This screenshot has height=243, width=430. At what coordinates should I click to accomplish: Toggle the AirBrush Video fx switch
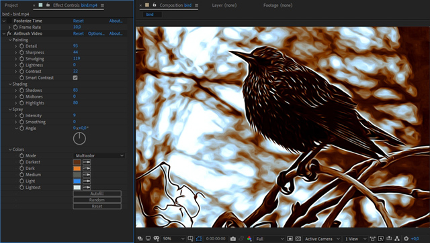click(x=9, y=33)
